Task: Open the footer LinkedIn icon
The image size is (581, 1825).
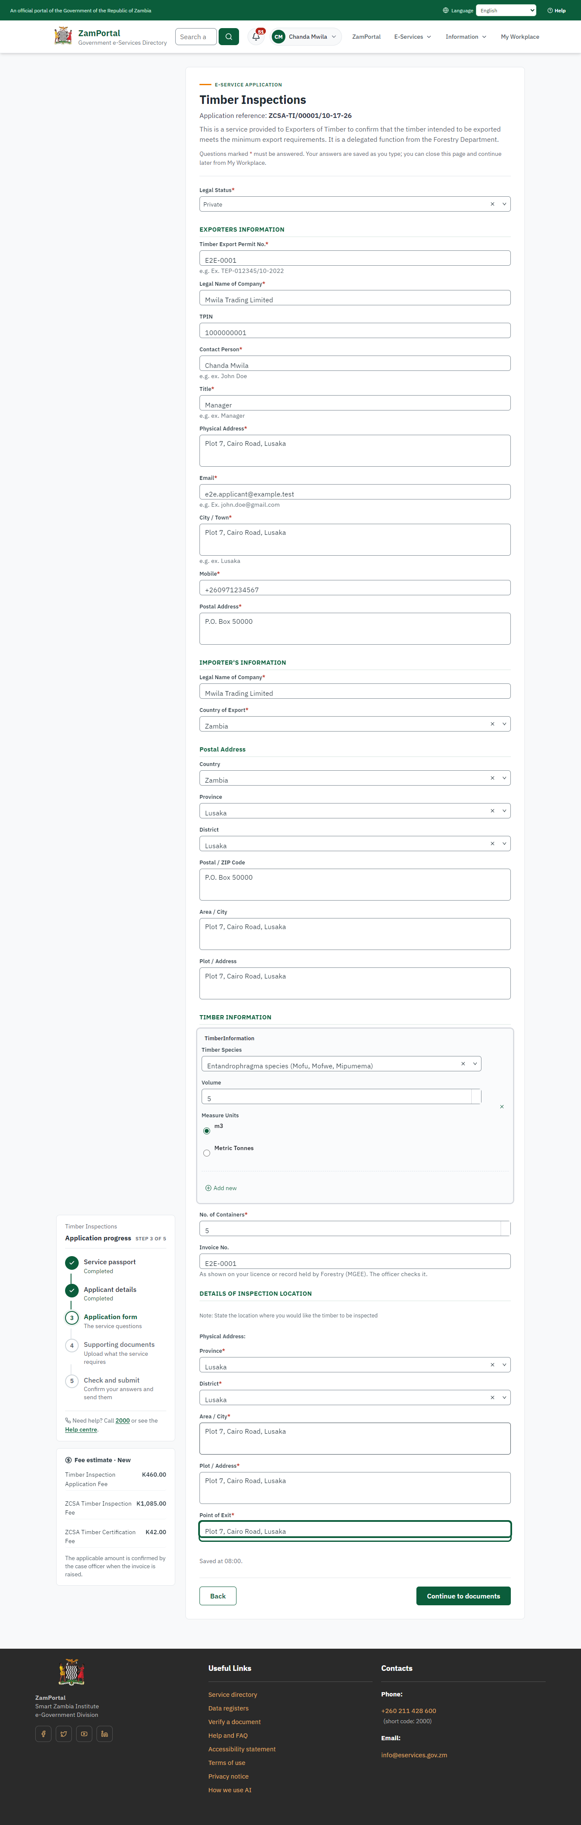Action: tap(105, 1733)
